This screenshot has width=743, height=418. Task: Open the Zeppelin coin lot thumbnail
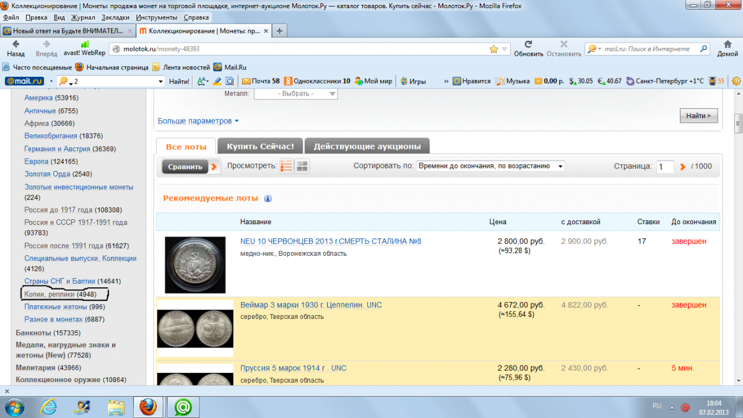pyautogui.click(x=195, y=328)
